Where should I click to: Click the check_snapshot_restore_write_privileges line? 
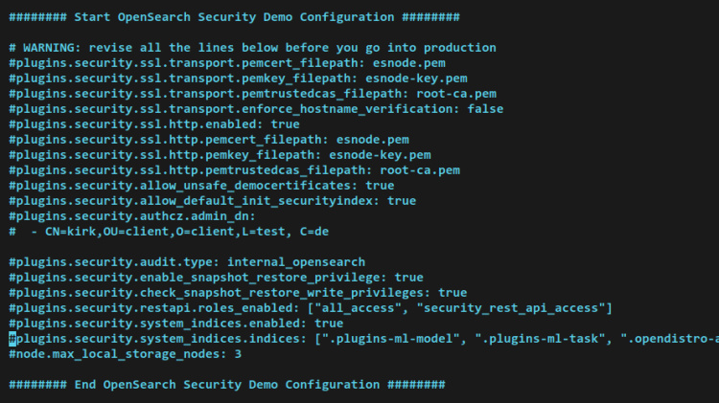coord(238,293)
